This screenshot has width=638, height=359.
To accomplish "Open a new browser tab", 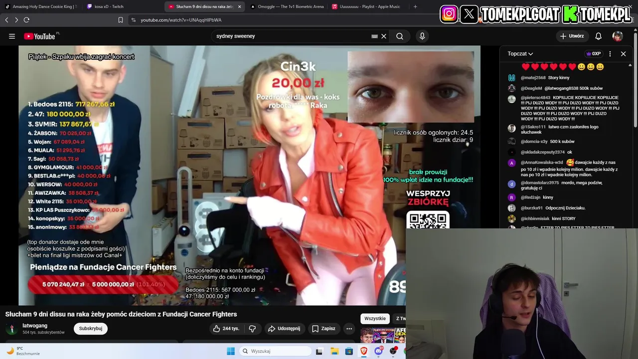I will point(415,6).
